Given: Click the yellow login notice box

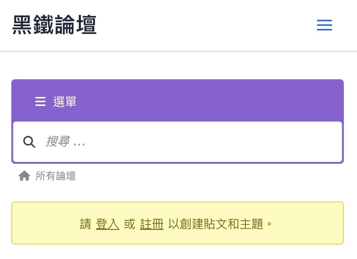Looking at the screenshot, I should [178, 223].
